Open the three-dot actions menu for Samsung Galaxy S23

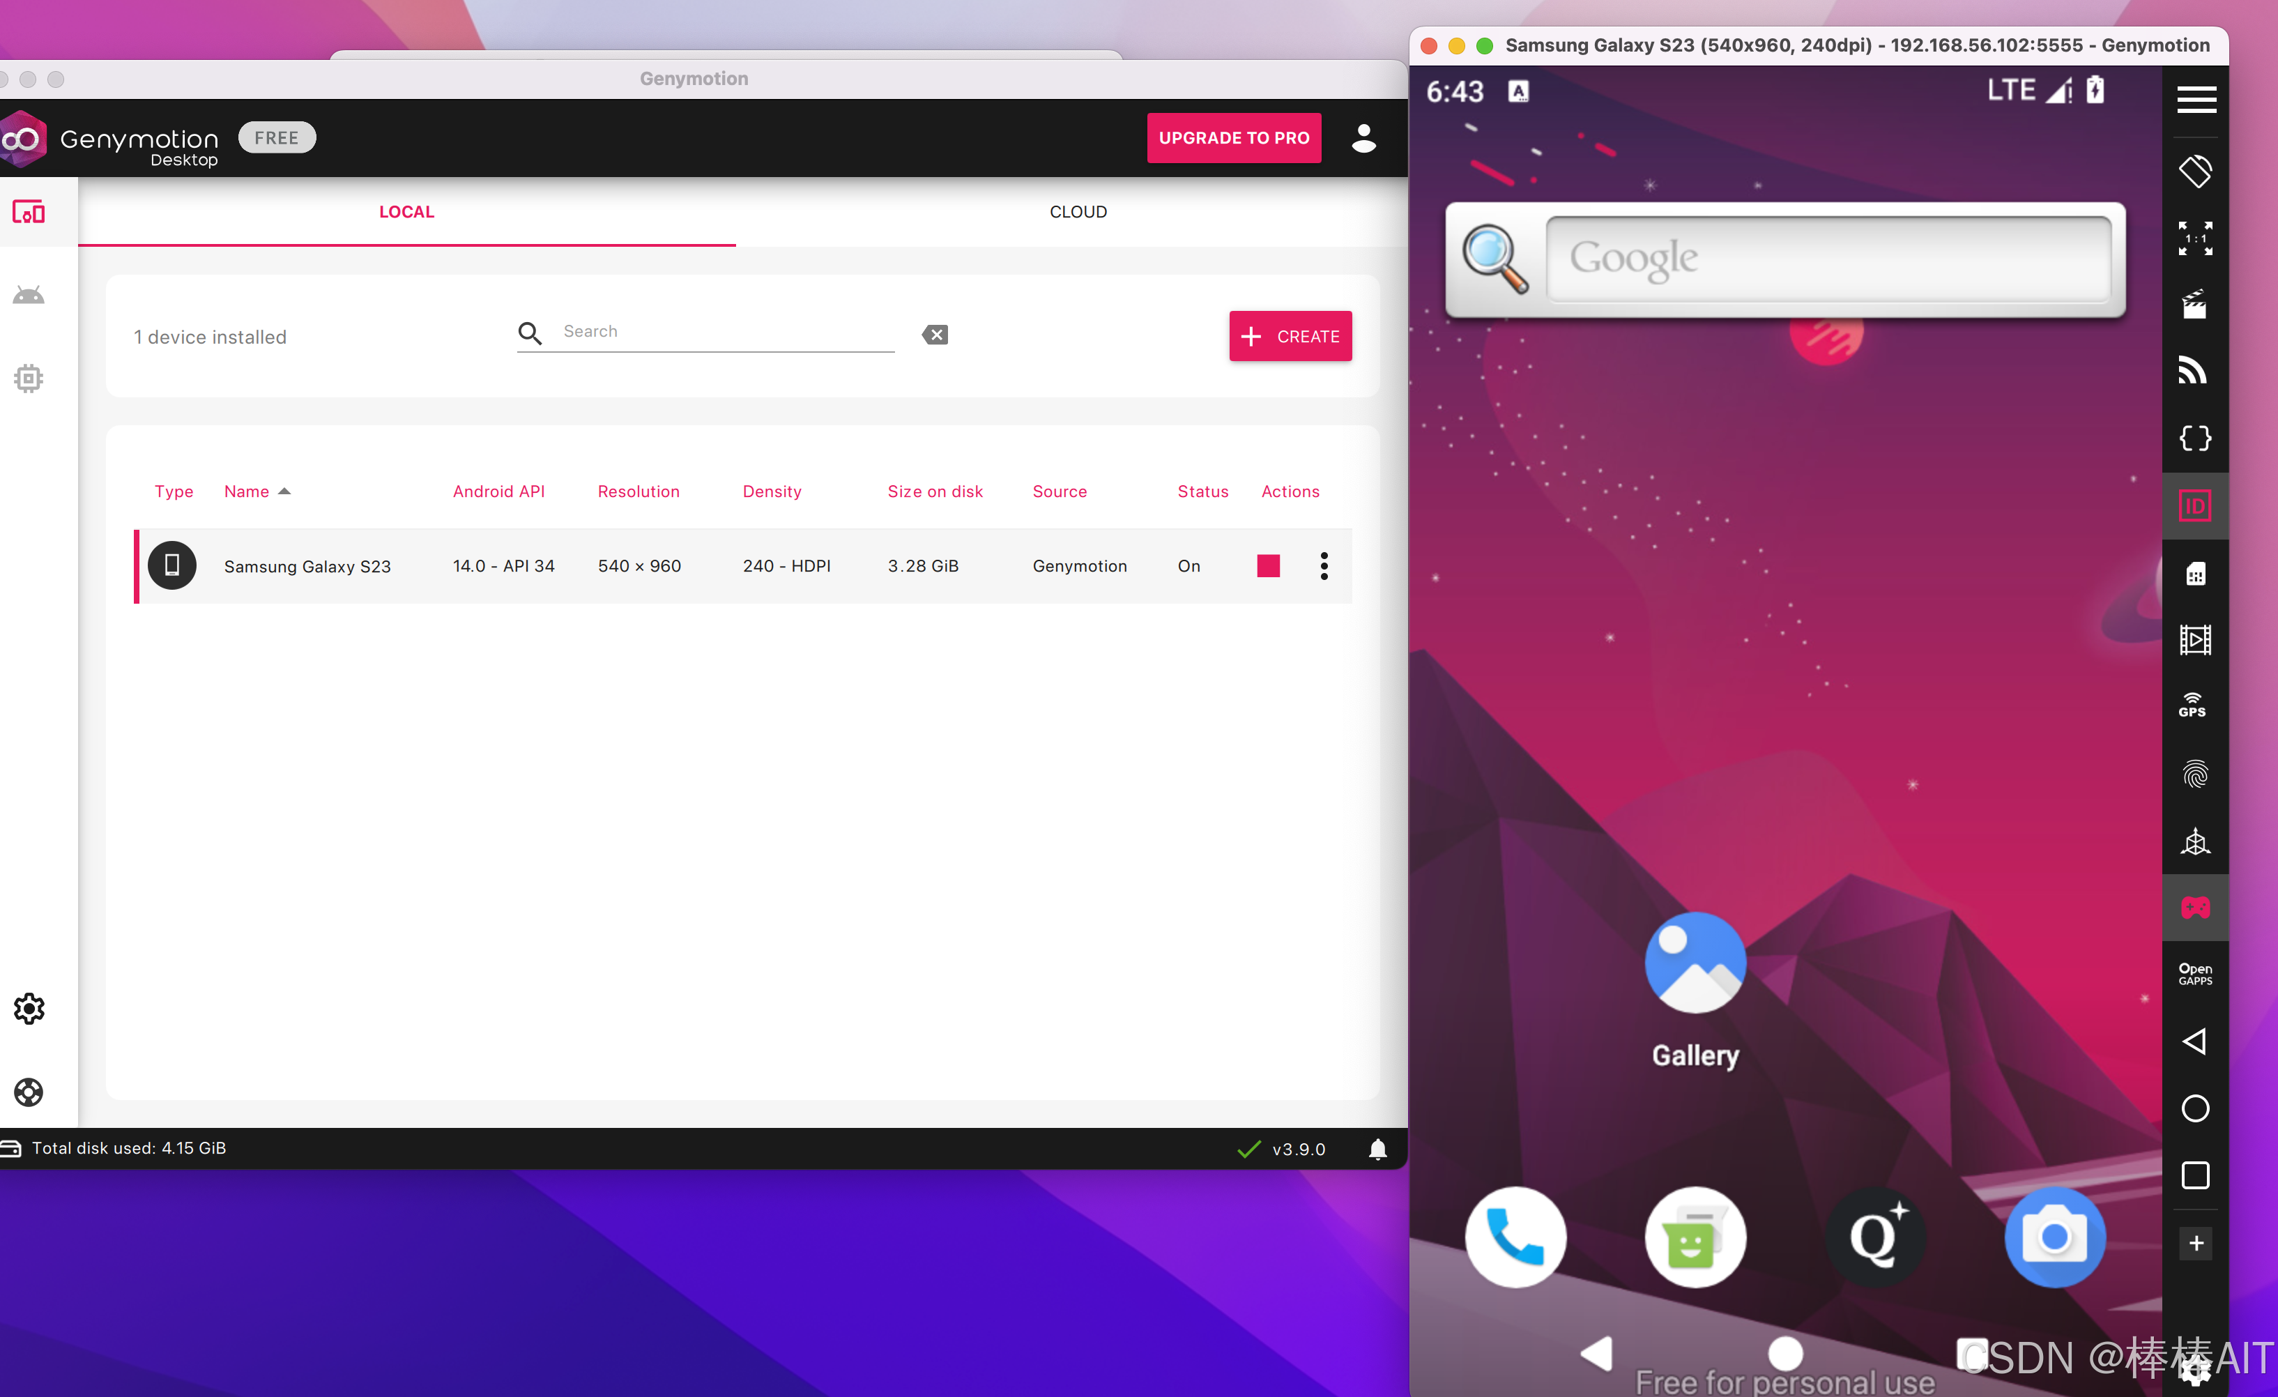click(x=1324, y=566)
